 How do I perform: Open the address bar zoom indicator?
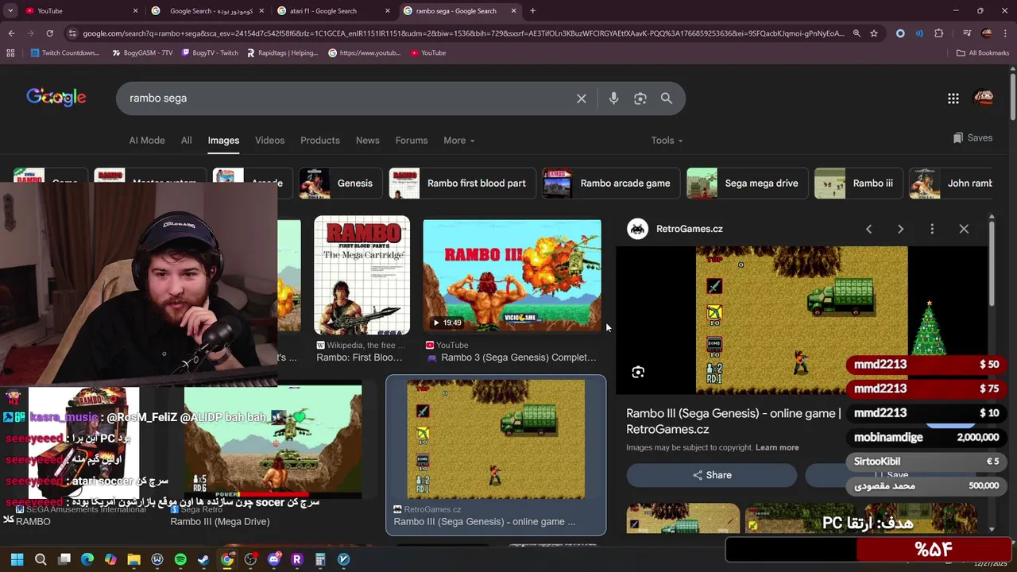point(857,33)
